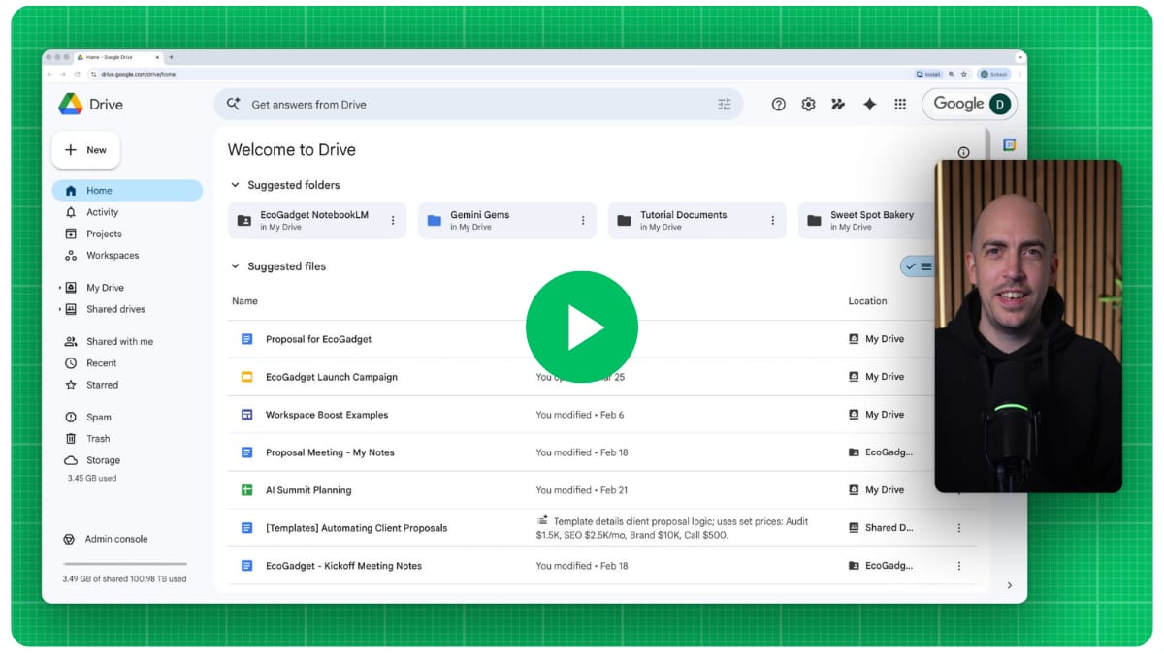Click the Sweet Spot Bakery folder icon

tap(815, 221)
